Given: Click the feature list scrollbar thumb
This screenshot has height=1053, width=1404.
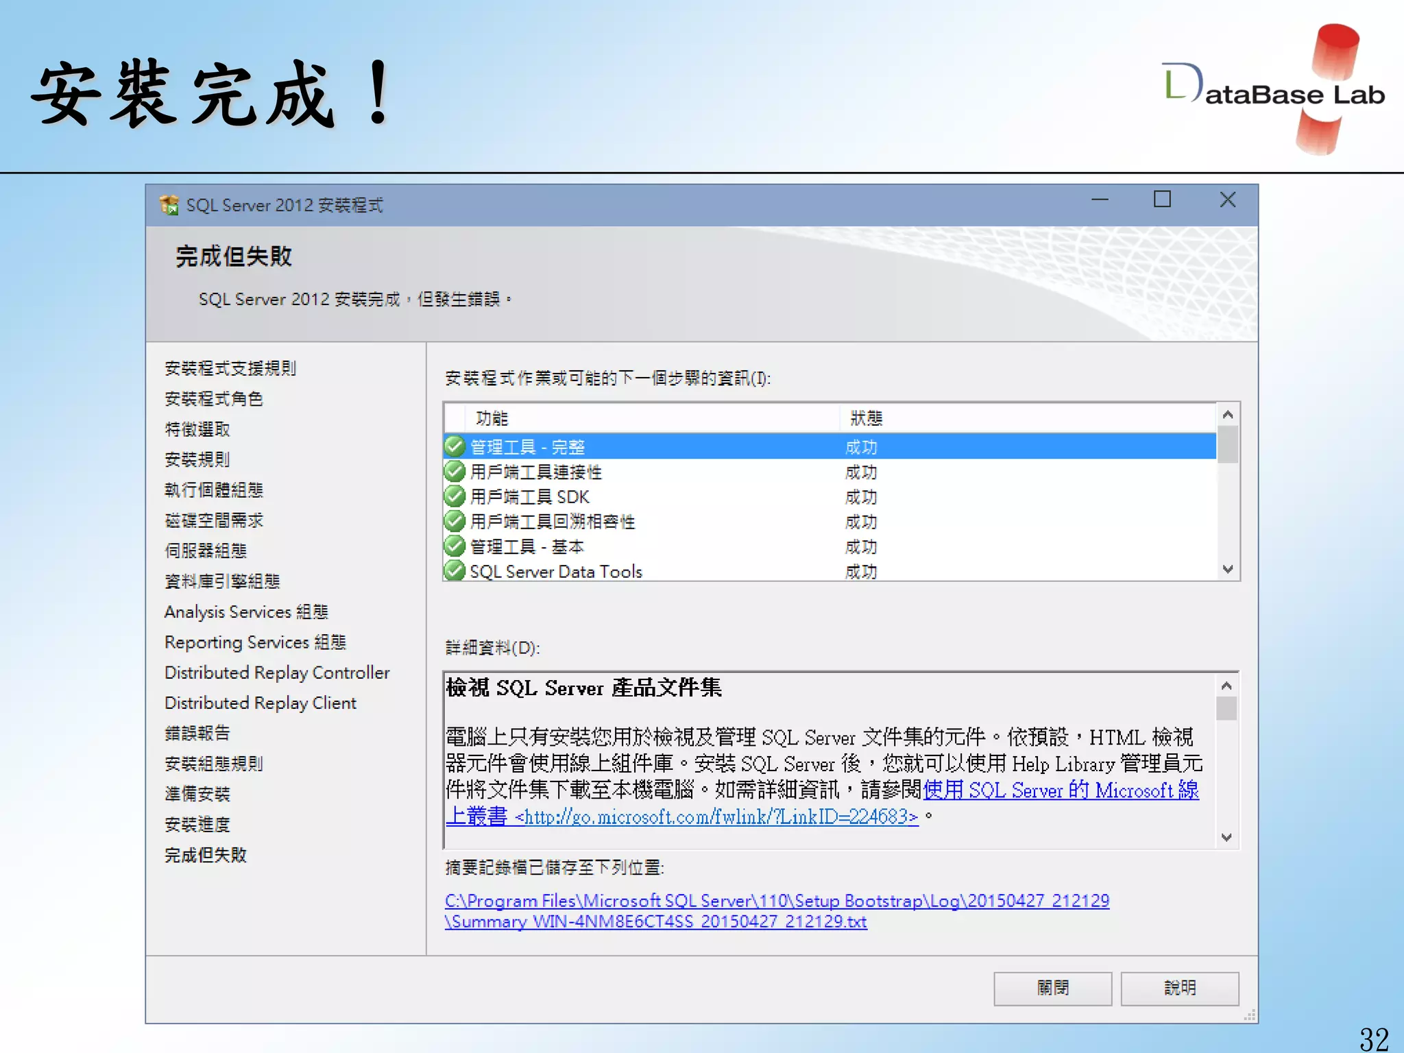Looking at the screenshot, I should [1227, 444].
